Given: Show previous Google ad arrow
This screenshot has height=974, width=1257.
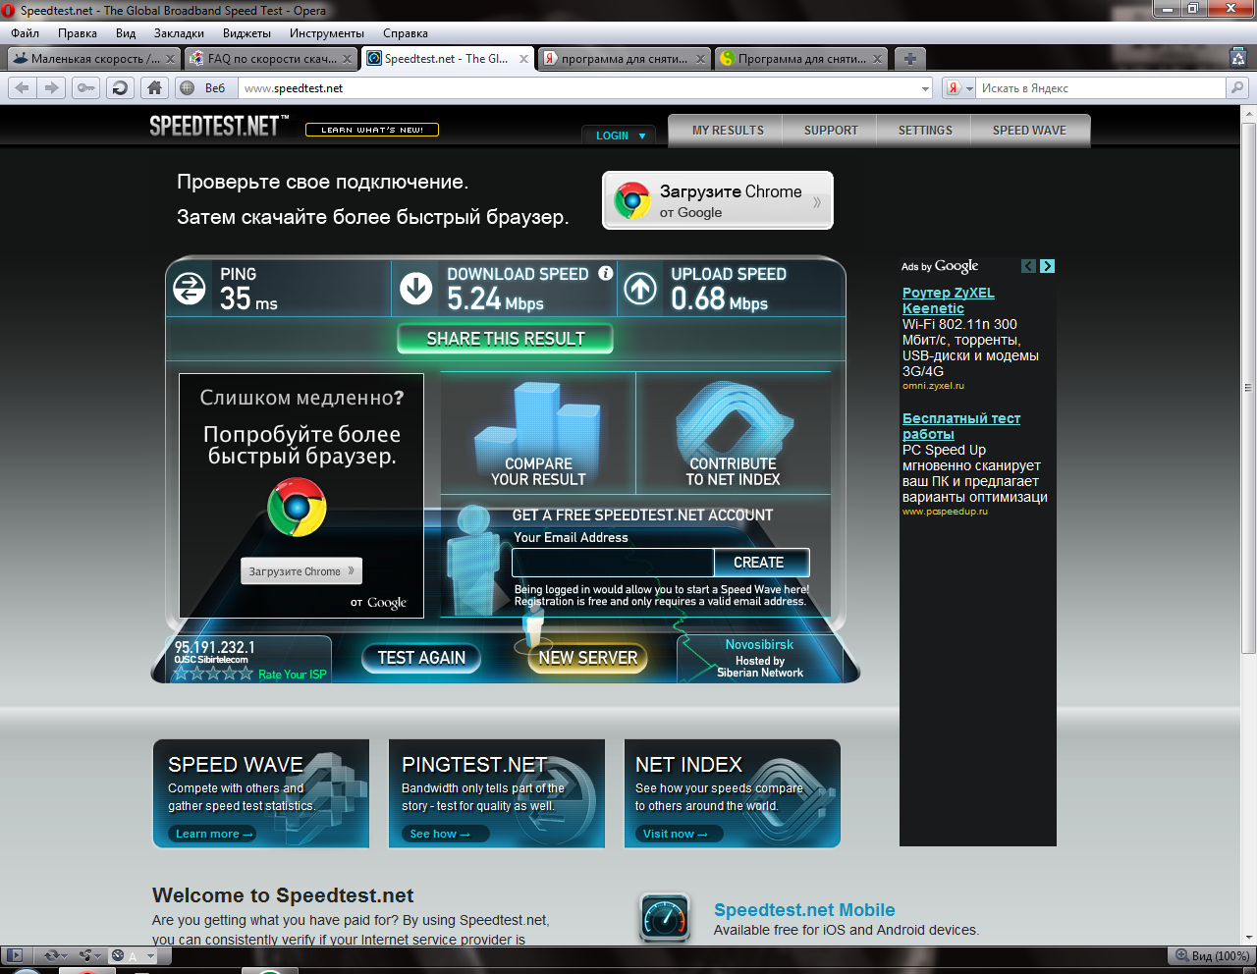Looking at the screenshot, I should (x=1028, y=266).
